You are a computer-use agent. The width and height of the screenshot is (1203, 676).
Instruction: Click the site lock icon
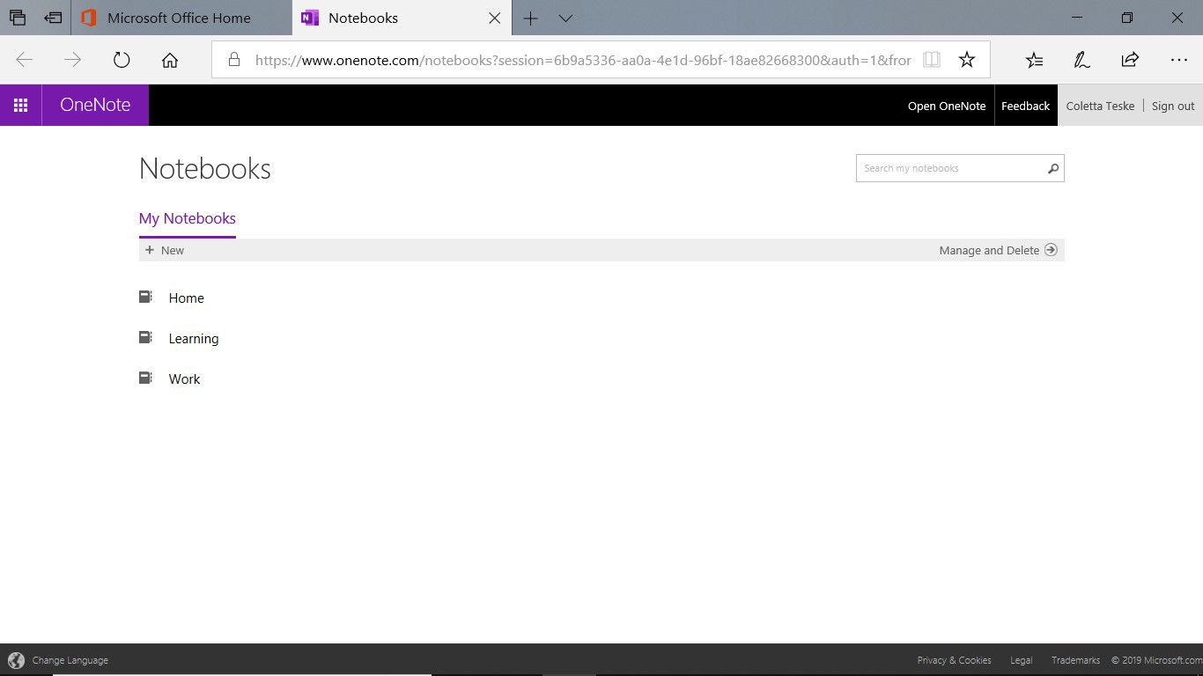pyautogui.click(x=233, y=60)
